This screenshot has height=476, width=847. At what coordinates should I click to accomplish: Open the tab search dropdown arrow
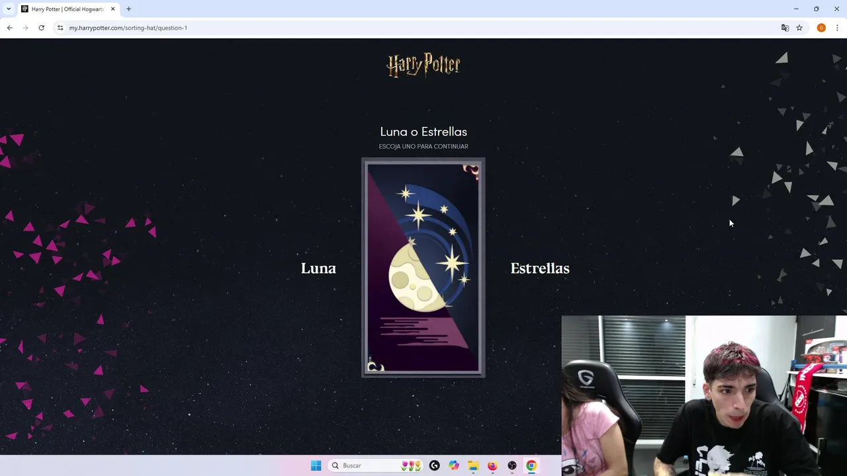(x=9, y=9)
